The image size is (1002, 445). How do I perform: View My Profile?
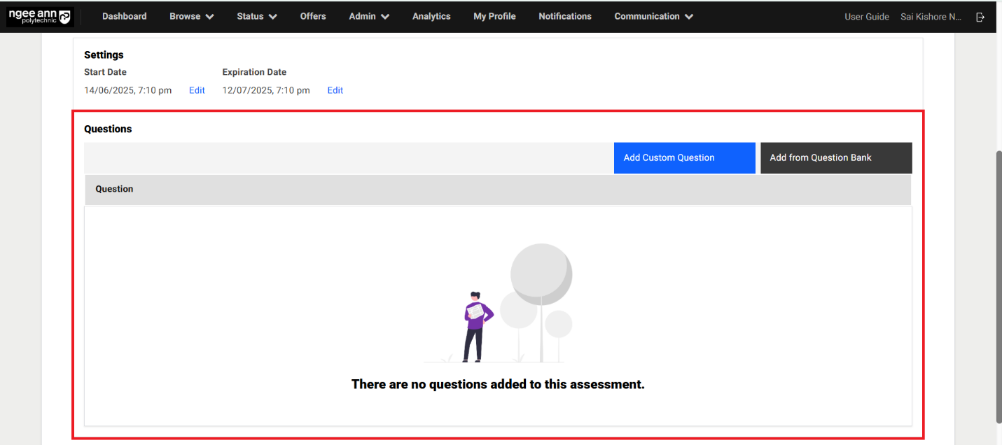click(x=494, y=16)
